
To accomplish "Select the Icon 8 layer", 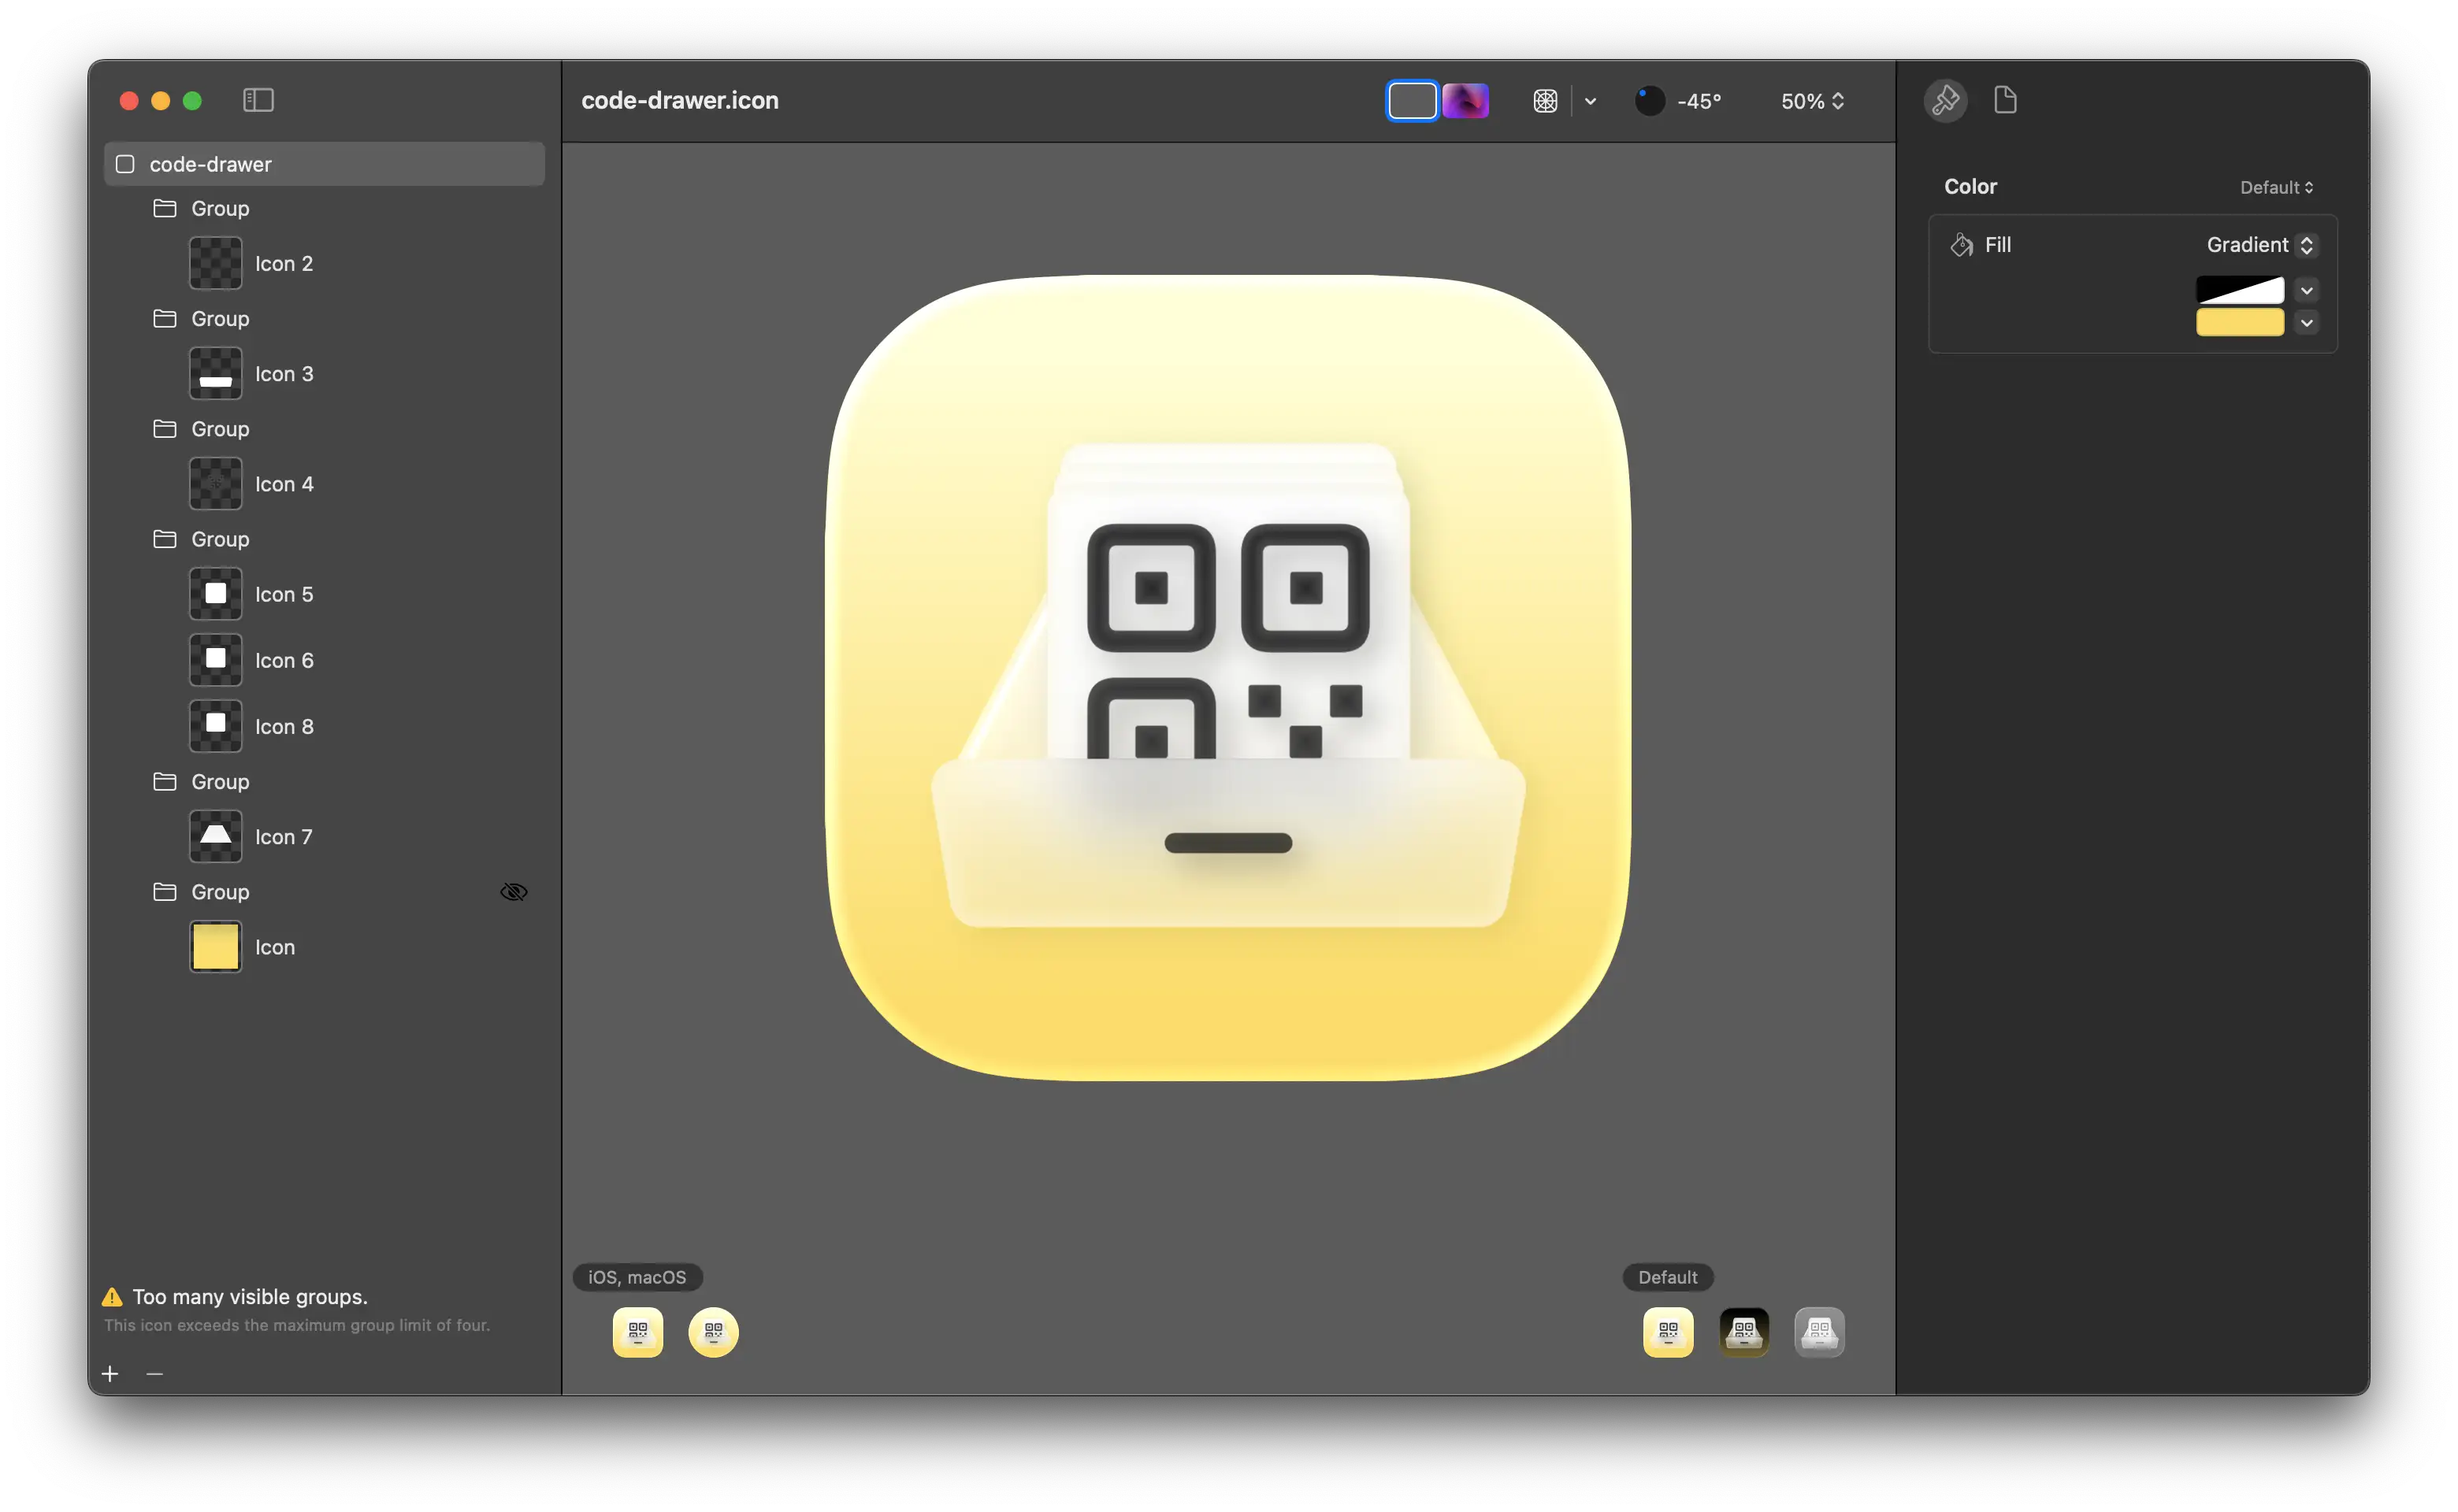I will point(324,726).
